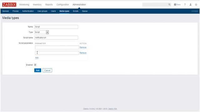
Task: Switch to the Queue submenu
Action: click(x=85, y=11)
